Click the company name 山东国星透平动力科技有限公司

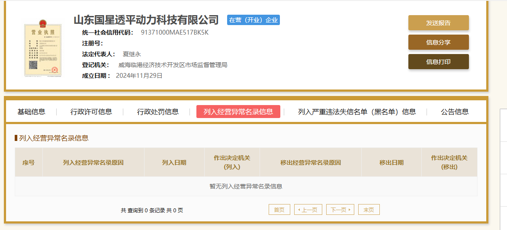(147, 20)
